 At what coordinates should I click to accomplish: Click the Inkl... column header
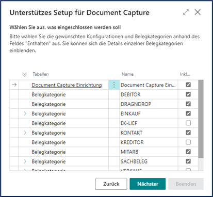click(185, 74)
